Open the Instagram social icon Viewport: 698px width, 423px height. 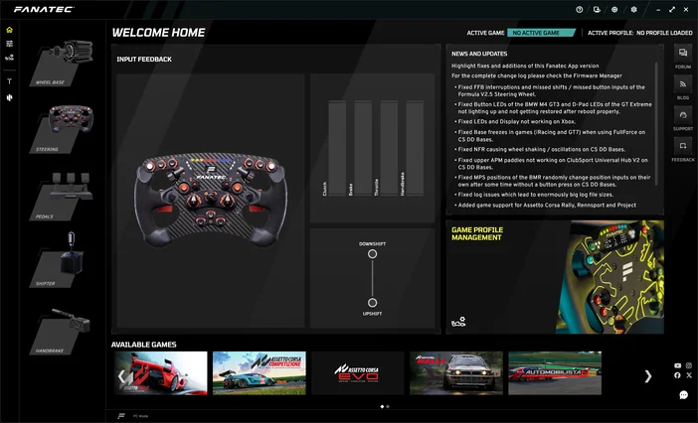point(689,365)
